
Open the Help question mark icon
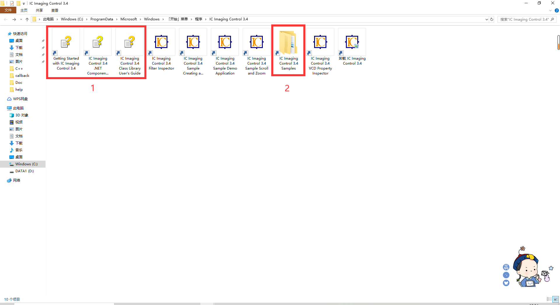click(556, 10)
